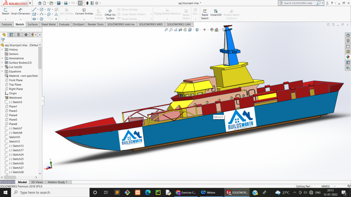Click the tree filter funnel icon

[3, 40]
